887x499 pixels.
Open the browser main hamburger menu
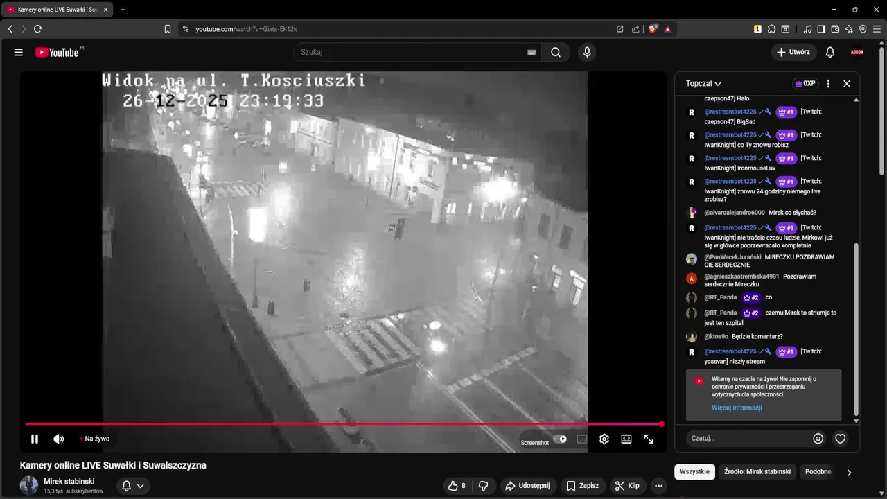877,29
